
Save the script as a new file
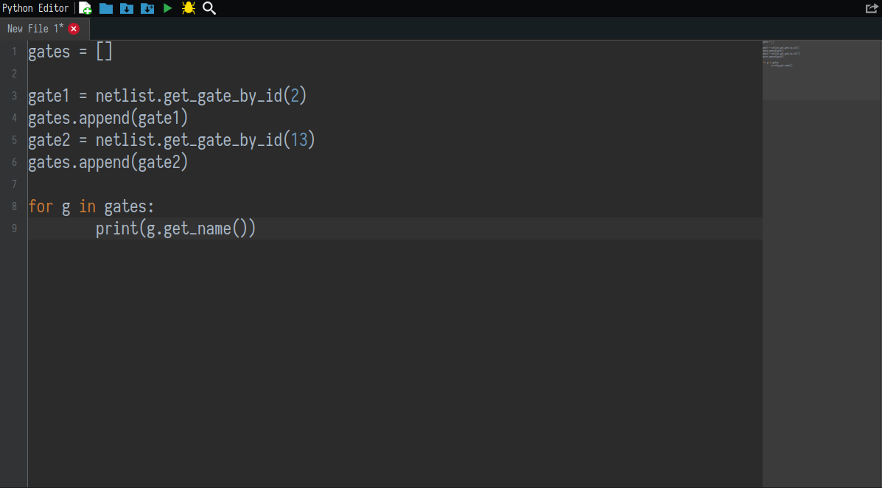click(x=147, y=8)
